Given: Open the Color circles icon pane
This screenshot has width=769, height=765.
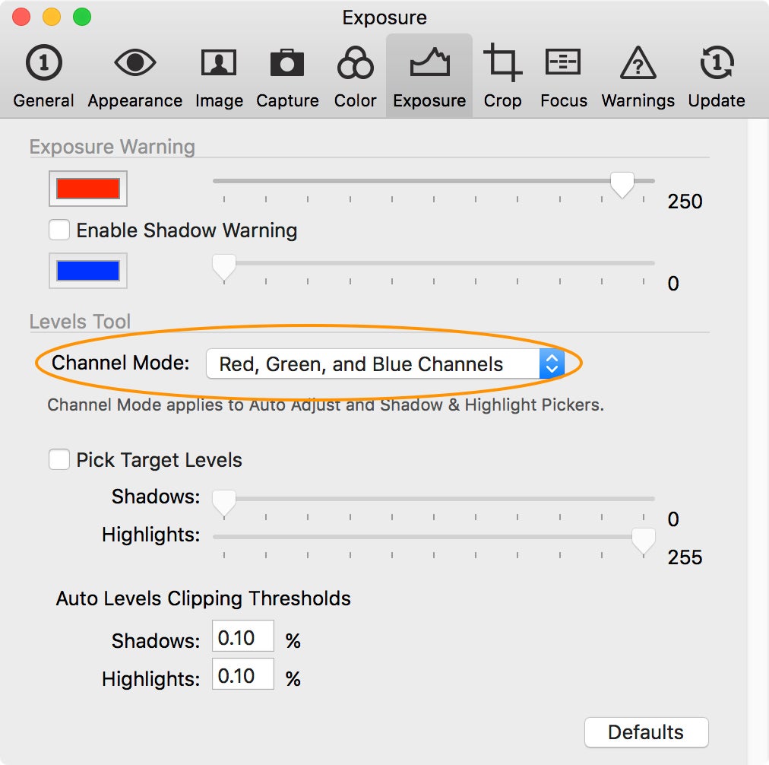Looking at the screenshot, I should (x=355, y=76).
